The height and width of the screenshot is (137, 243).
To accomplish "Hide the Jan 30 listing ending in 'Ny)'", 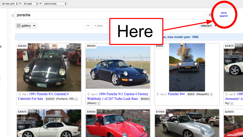I will (x=232, y=103).
